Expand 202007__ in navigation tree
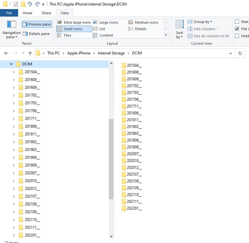 14,173
